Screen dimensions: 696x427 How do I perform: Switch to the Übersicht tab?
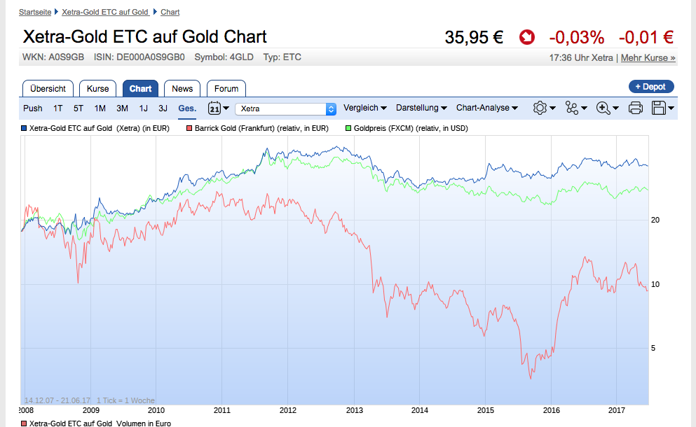click(48, 89)
